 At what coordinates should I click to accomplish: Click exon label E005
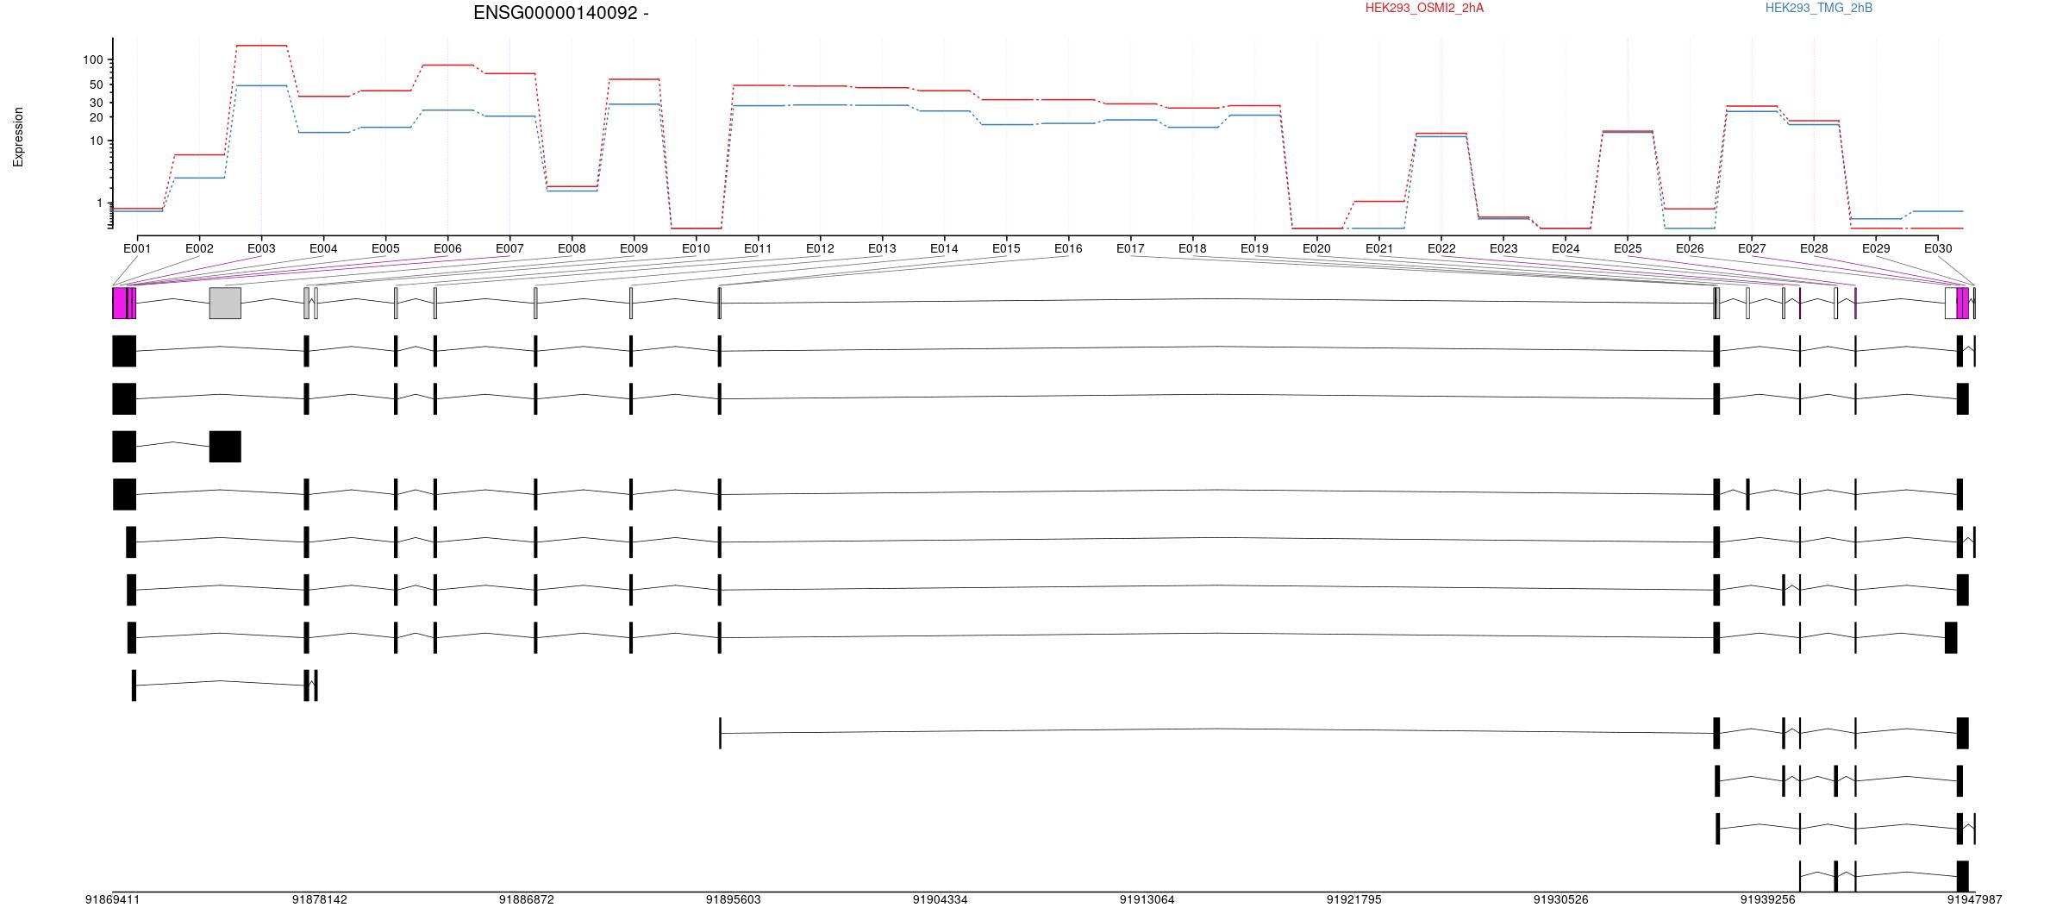[x=385, y=248]
